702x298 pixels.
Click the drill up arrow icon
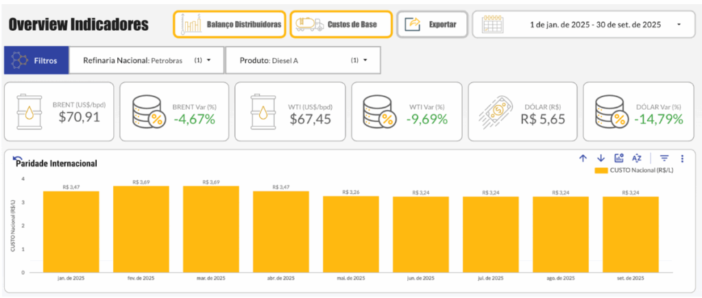click(583, 158)
